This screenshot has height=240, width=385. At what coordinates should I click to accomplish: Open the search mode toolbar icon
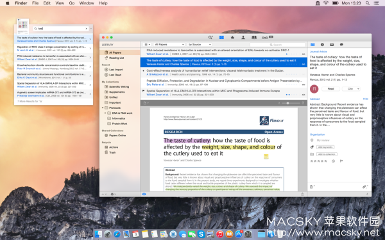[x=210, y=38]
